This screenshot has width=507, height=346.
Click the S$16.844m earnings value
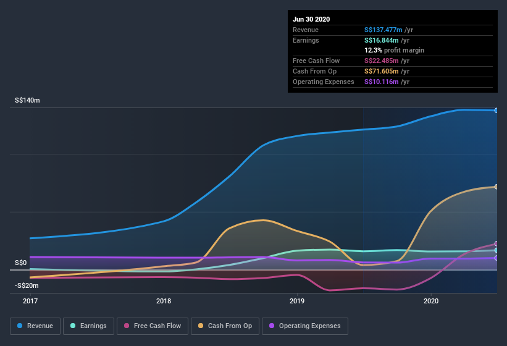click(x=381, y=40)
